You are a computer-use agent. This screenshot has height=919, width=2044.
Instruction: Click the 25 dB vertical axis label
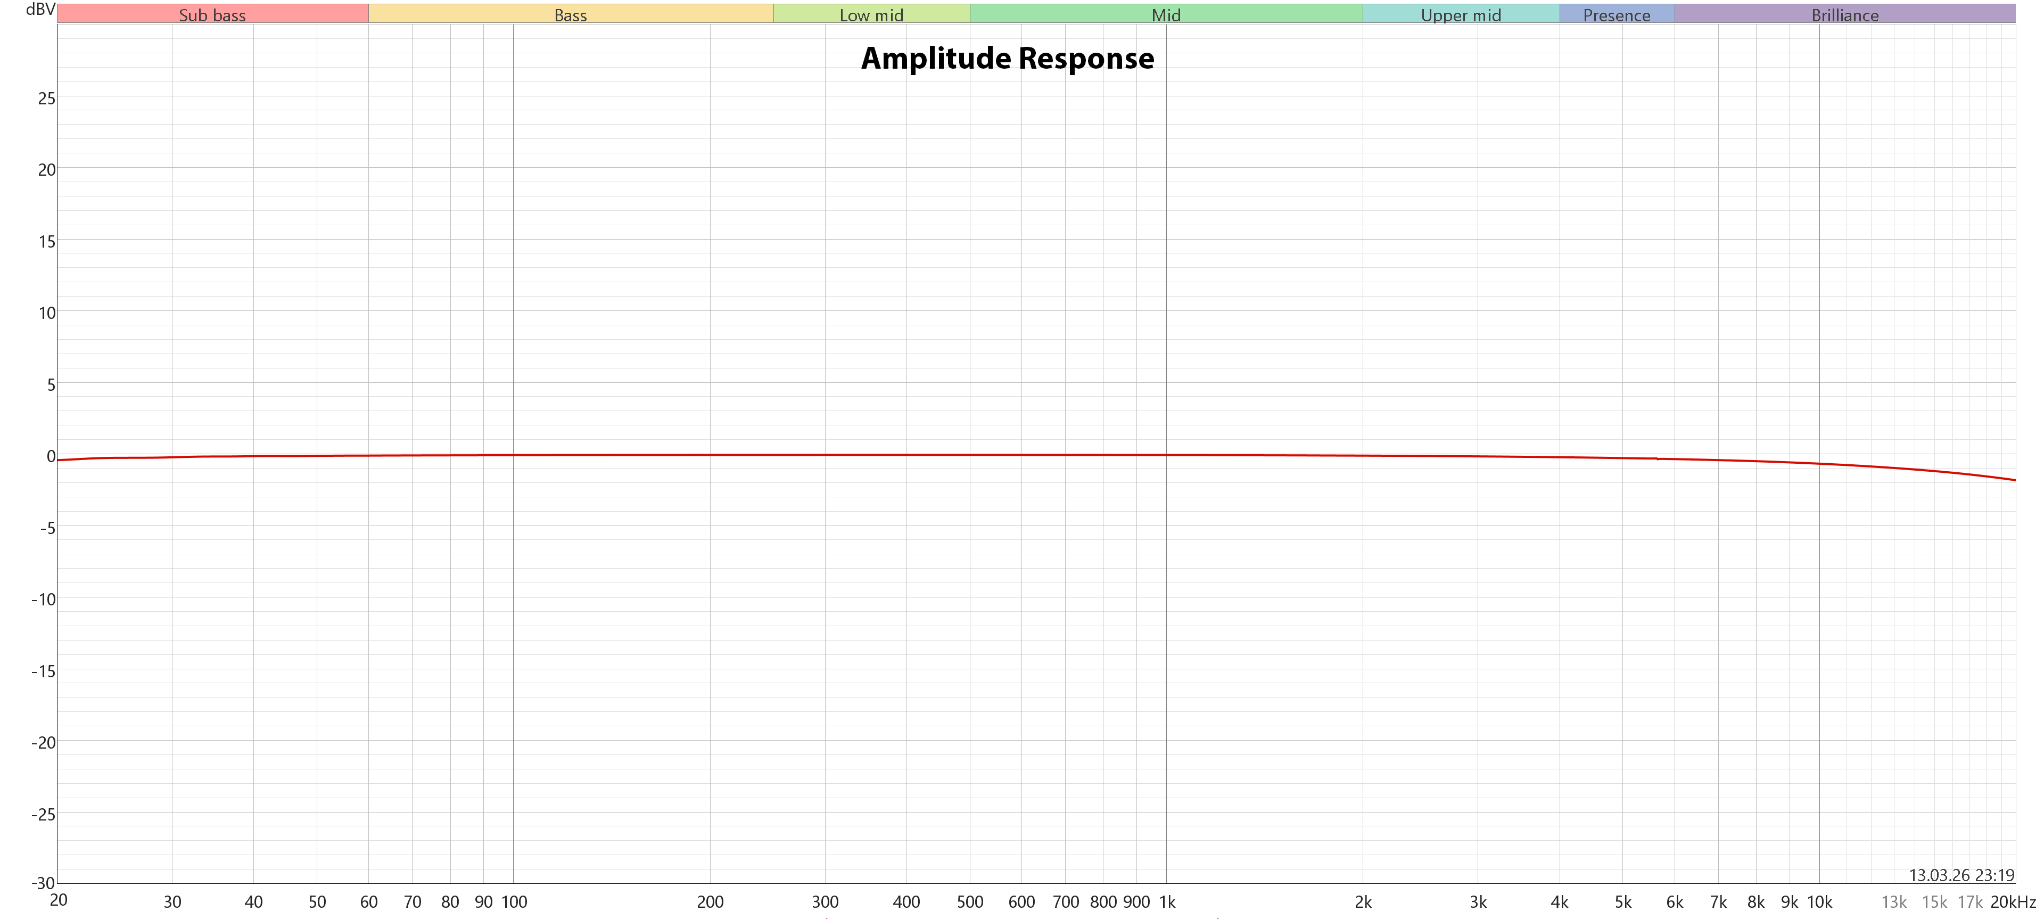click(x=47, y=99)
